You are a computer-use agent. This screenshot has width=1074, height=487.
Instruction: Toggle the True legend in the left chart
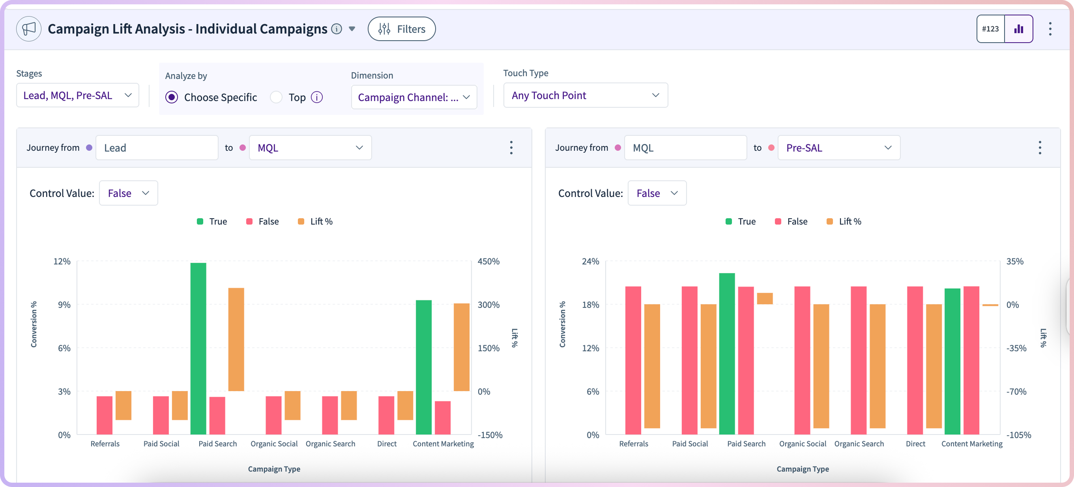point(212,221)
